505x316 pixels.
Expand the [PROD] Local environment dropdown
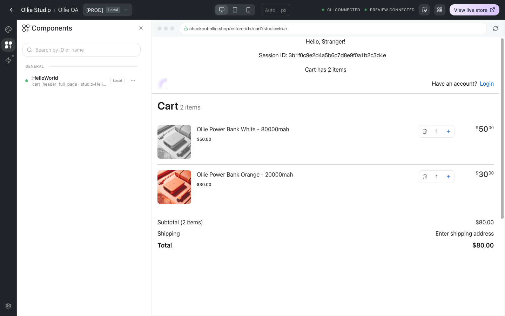(107, 10)
